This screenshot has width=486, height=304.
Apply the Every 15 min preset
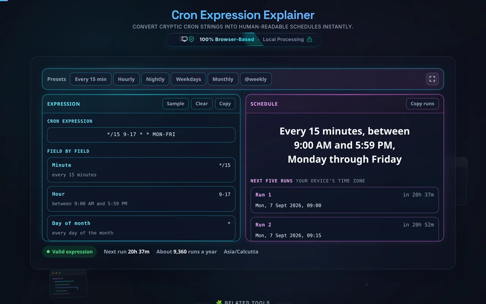[91, 79]
